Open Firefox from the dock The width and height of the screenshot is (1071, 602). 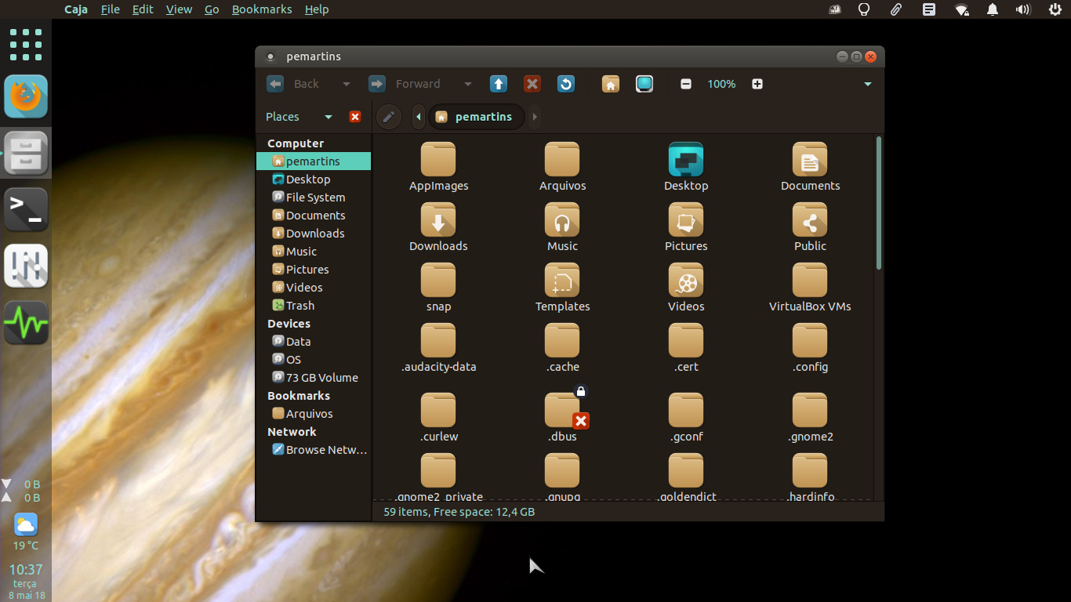click(26, 97)
